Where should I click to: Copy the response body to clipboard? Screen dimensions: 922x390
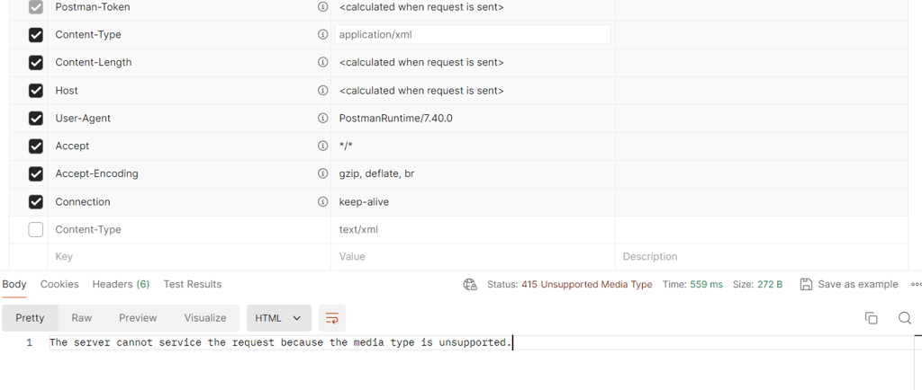point(871,318)
